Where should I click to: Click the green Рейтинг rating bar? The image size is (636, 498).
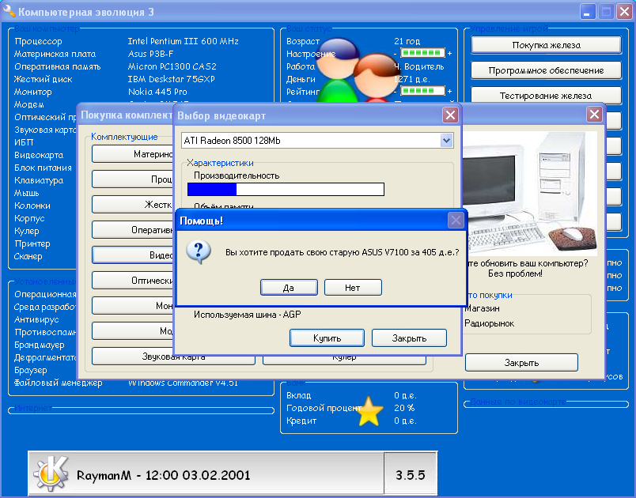coord(422,91)
